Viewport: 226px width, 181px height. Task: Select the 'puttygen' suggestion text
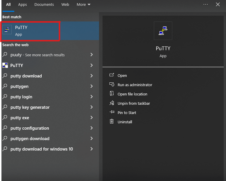pyautogui.click(x=19, y=86)
